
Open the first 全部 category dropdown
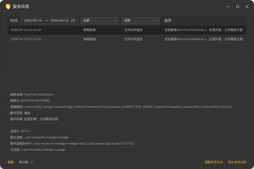point(100,21)
